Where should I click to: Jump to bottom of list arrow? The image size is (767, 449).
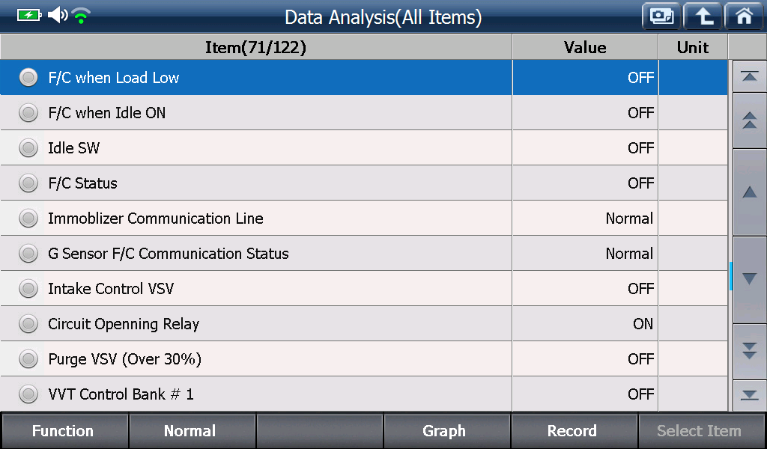[749, 395]
